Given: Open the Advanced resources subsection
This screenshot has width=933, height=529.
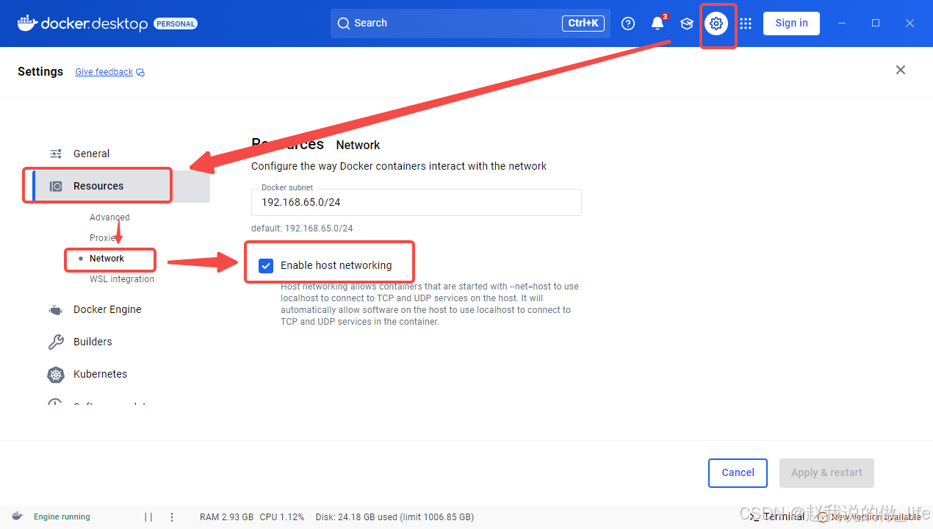Looking at the screenshot, I should pos(109,217).
